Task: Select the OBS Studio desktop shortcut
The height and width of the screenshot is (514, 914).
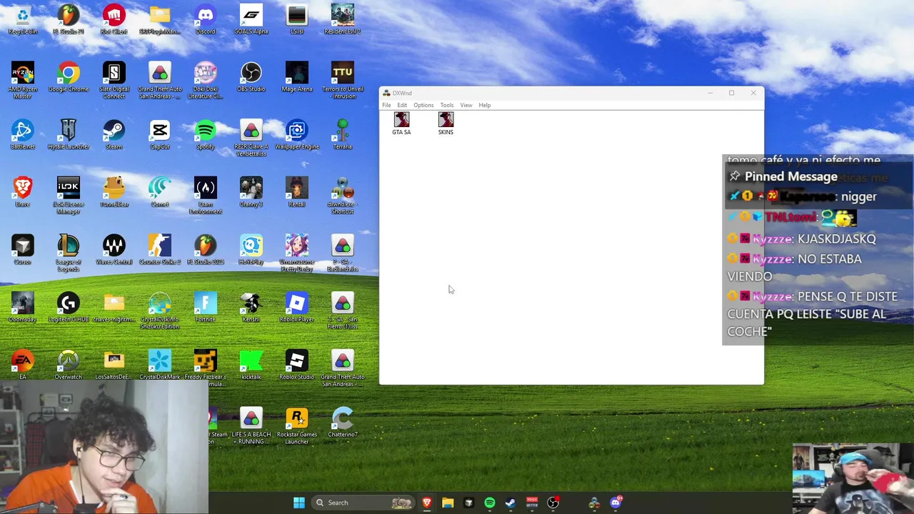Action: 251,77
